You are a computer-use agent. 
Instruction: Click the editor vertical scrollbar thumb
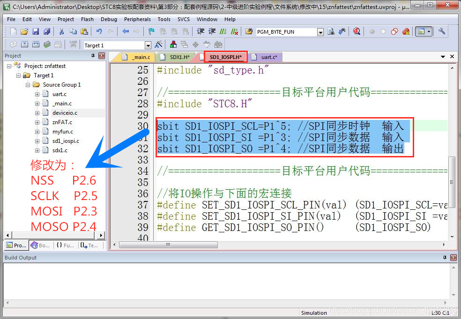click(x=452, y=183)
